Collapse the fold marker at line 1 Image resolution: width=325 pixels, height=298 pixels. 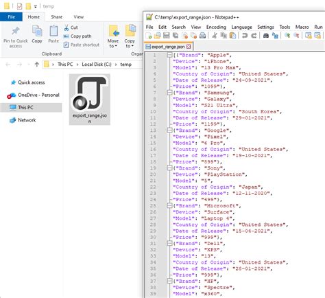[169, 55]
